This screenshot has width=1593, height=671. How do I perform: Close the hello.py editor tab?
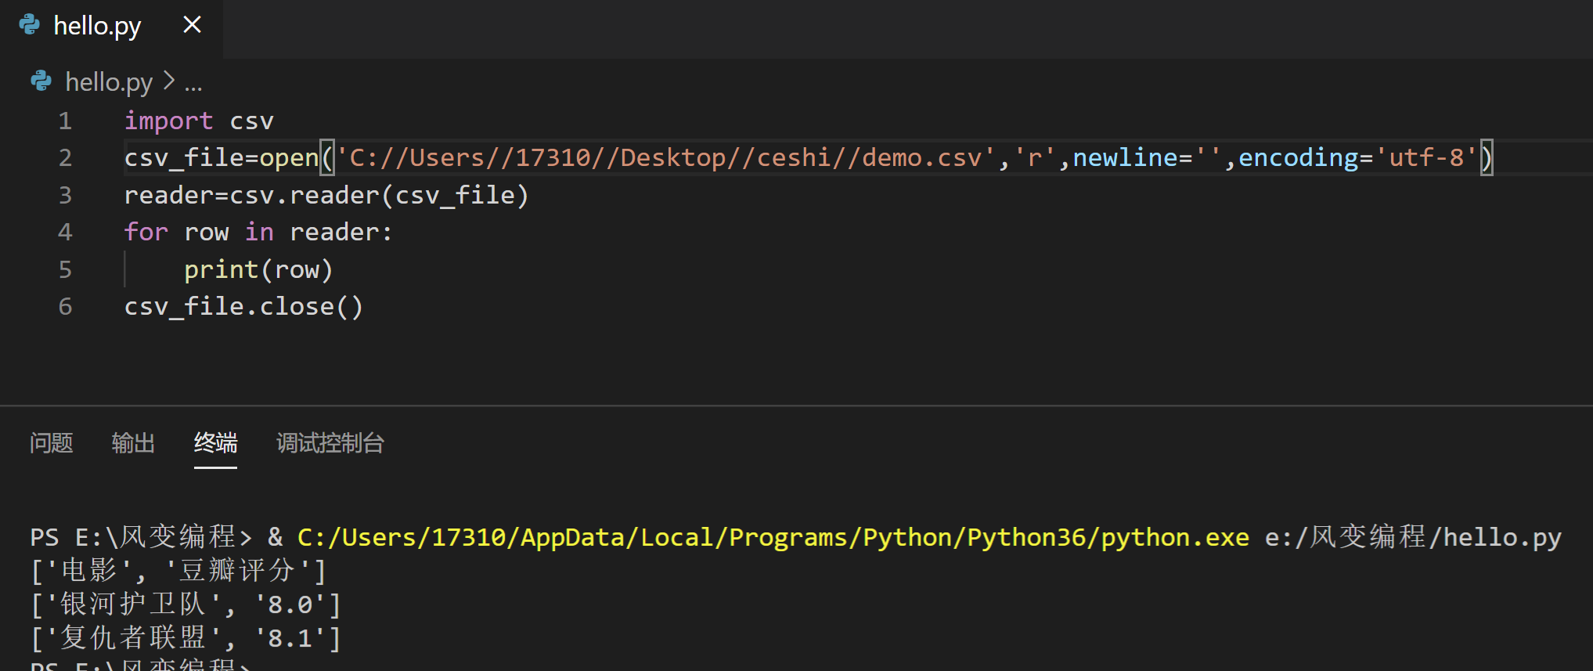pyautogui.click(x=192, y=25)
